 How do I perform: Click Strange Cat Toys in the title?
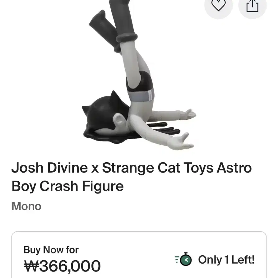[158, 168]
